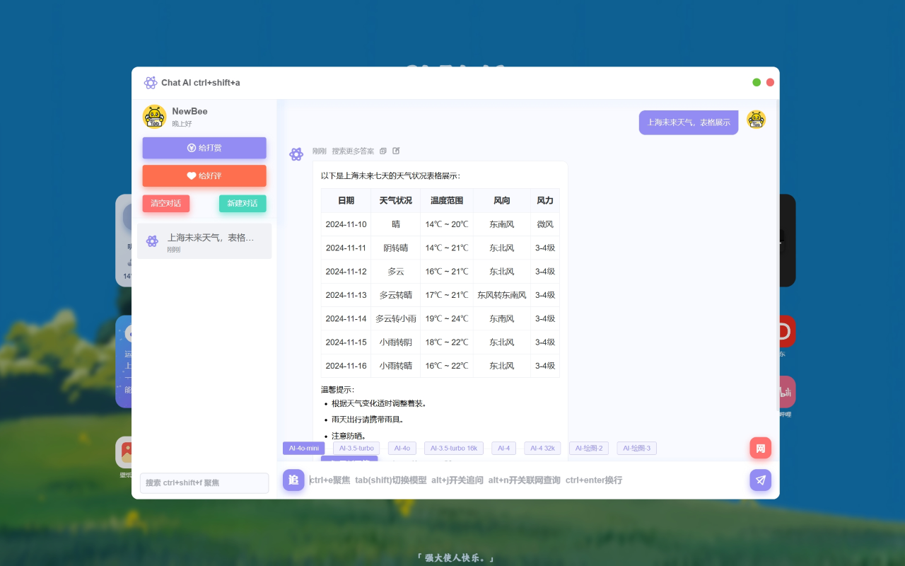Screen dimensions: 905x566
Task: Select the AI-3.5-turbo 16k model
Action: [453, 448]
